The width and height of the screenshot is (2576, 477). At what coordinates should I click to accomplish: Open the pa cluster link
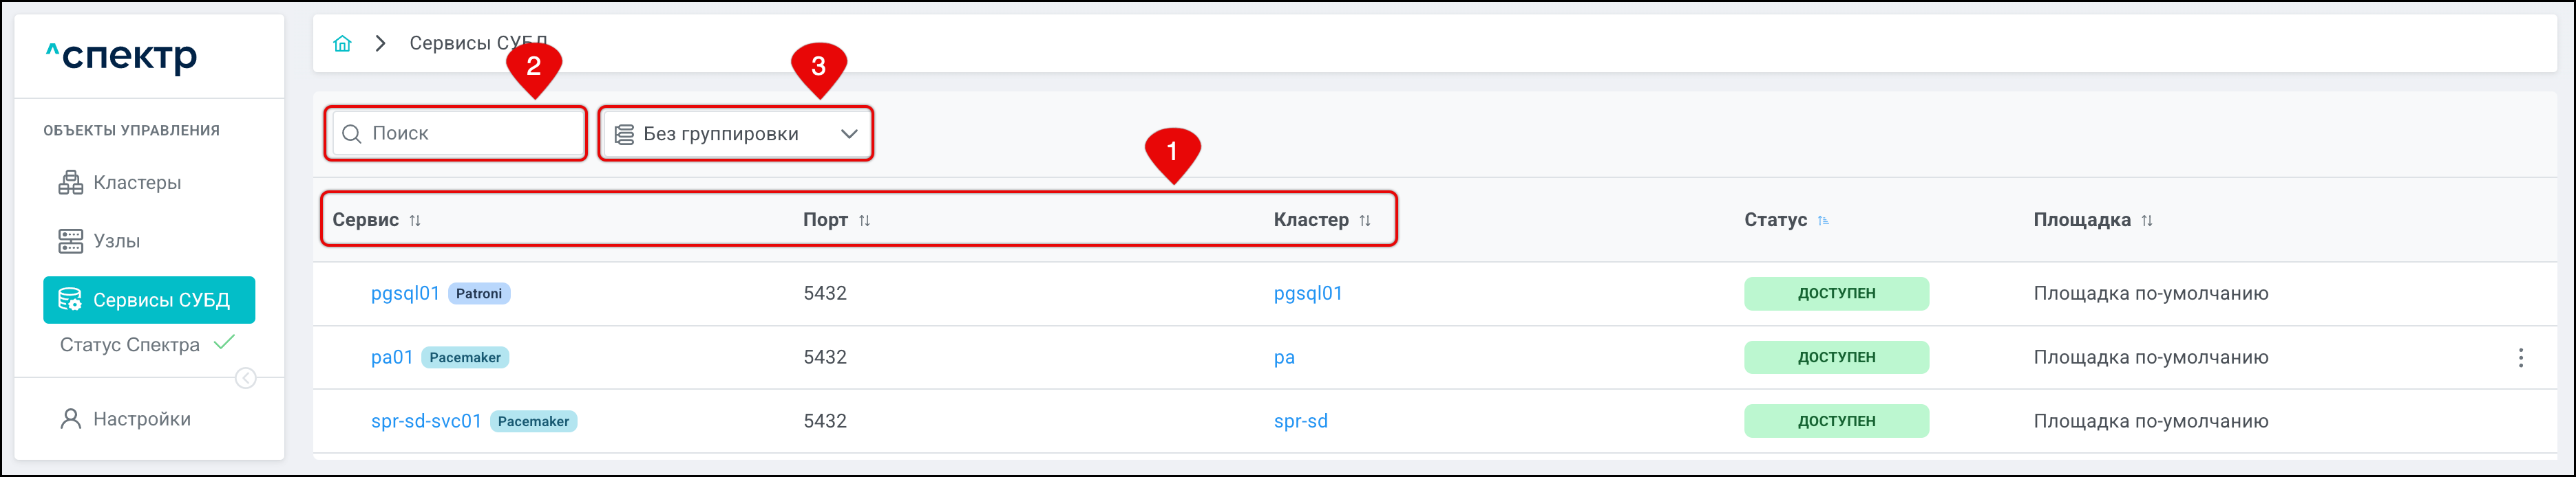coord(1284,357)
